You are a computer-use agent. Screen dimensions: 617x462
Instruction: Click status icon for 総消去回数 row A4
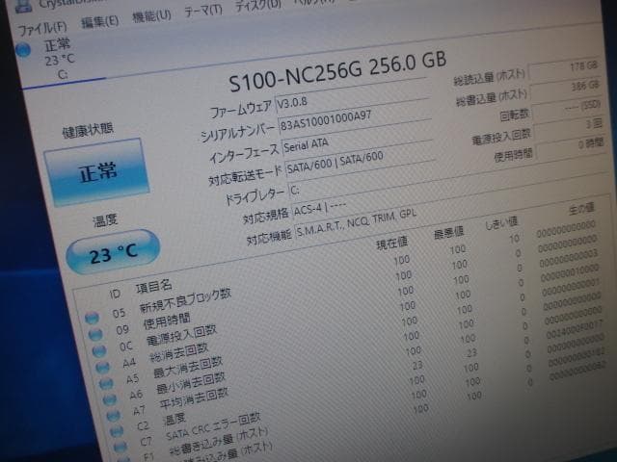(102, 368)
